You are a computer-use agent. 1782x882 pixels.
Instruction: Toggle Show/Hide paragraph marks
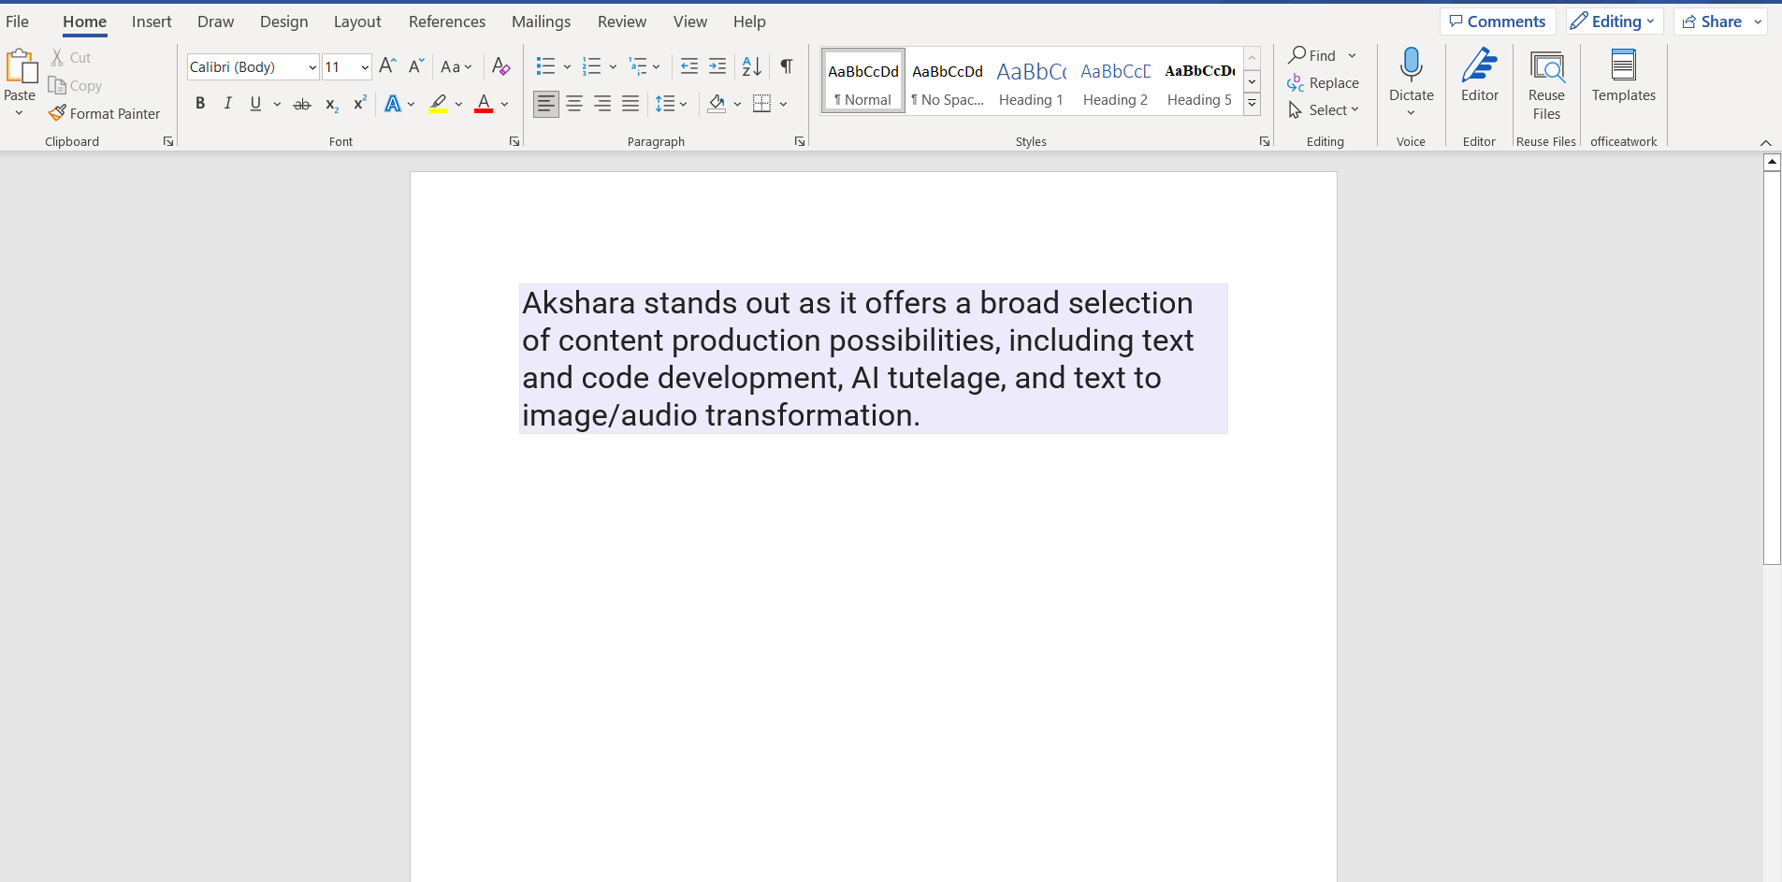tap(786, 66)
